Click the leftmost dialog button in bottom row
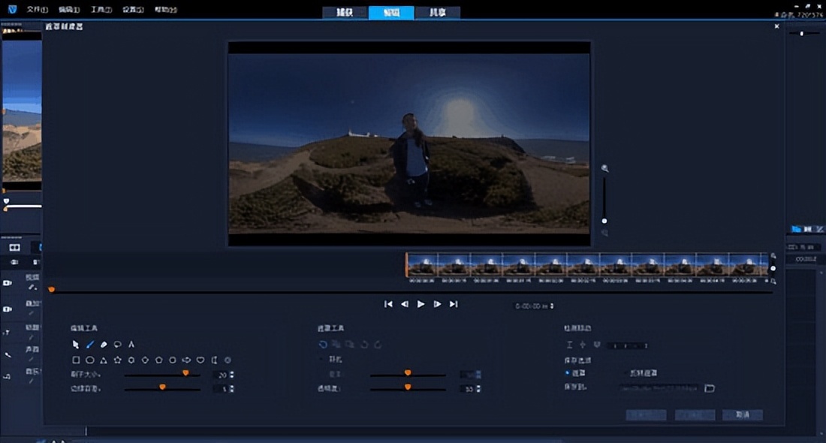Screen dimensions: 826x443 (x=646, y=415)
